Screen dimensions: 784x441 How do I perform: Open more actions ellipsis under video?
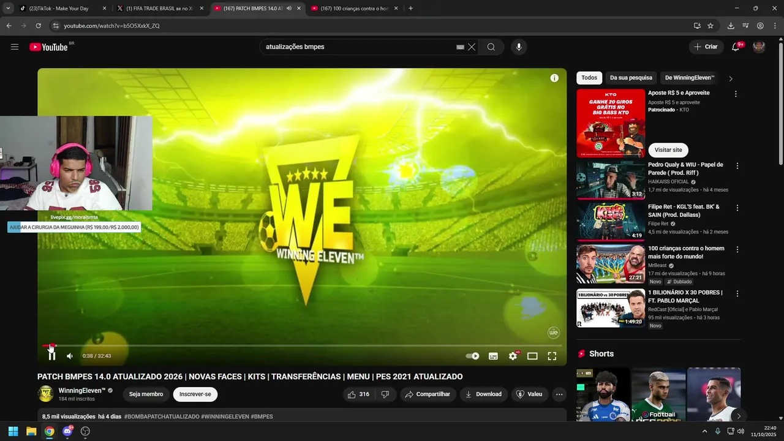(559, 394)
